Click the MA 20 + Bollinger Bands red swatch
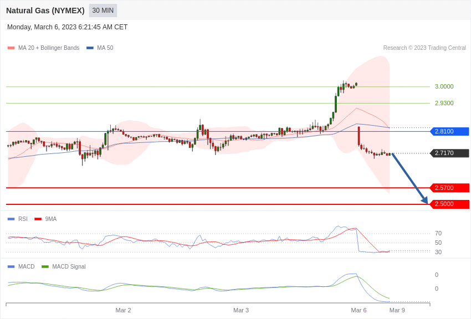Image resolution: width=471 pixels, height=319 pixels. [11, 48]
